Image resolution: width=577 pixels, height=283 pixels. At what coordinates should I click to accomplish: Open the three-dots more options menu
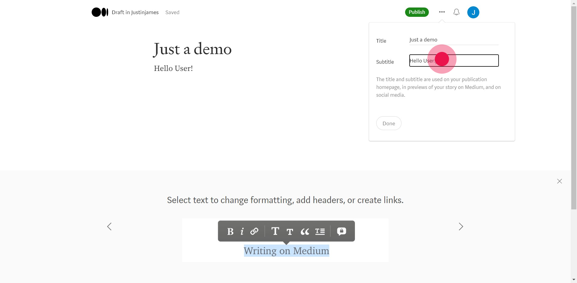coord(441,12)
